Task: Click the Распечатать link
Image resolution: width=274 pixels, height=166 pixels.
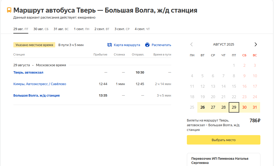Action: tap(161, 45)
